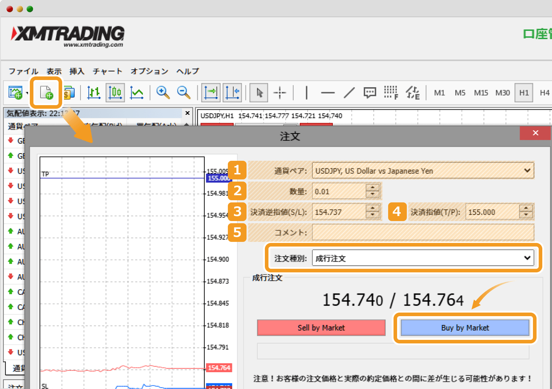This screenshot has width=552, height=389.
Task: Click the XMTrading logo
Action: point(68,37)
